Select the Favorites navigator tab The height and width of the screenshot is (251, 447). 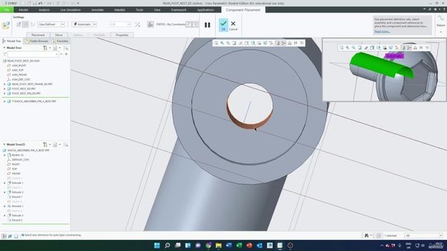click(x=60, y=41)
